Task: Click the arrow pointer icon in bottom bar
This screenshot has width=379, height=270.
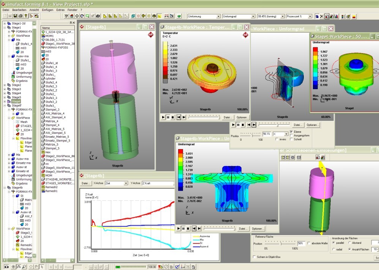Action: point(42,267)
